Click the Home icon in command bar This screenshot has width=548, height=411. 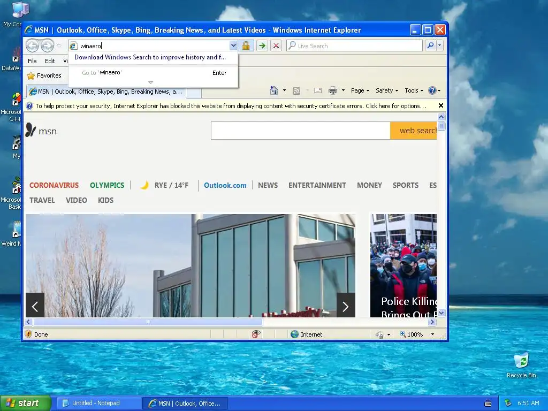point(273,90)
